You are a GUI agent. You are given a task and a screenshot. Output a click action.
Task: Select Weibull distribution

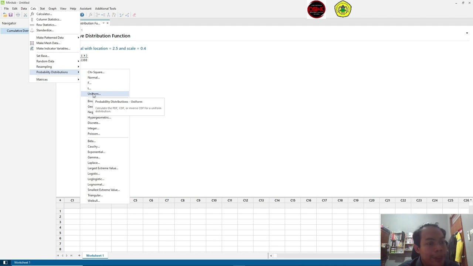pos(105,201)
